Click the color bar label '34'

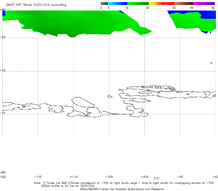148,8
